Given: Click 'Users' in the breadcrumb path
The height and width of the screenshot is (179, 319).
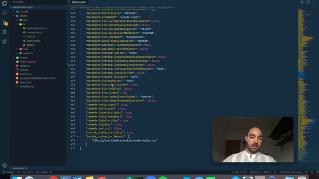Looking at the screenshot, I should coord(73,7).
